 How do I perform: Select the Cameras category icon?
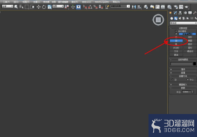tap(184, 18)
